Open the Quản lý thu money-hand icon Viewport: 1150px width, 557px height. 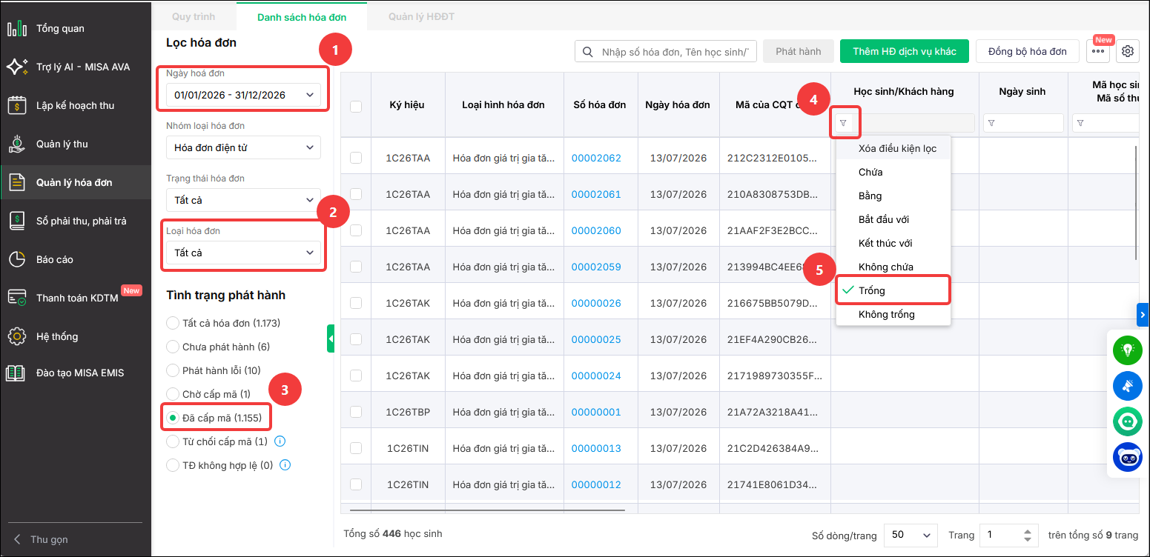click(x=16, y=144)
